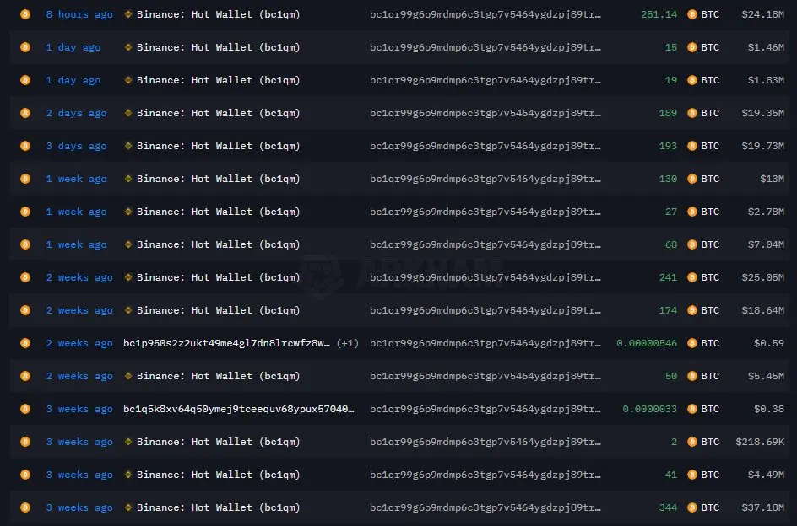Click the BTC token icon beside 0.0000033
This screenshot has height=526, width=797.
691,409
